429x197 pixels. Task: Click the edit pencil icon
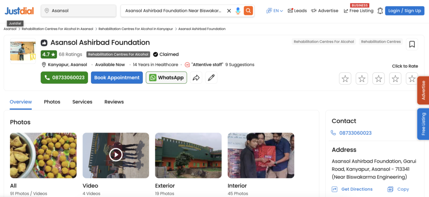(x=211, y=78)
